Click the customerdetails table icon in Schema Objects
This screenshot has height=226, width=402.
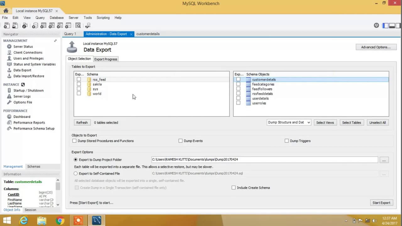coord(248,80)
